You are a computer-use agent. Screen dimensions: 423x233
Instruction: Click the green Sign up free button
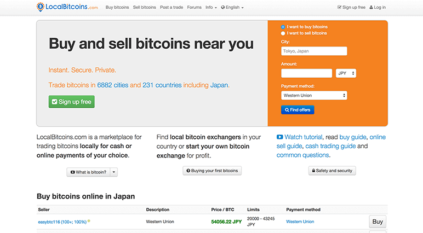tap(71, 102)
